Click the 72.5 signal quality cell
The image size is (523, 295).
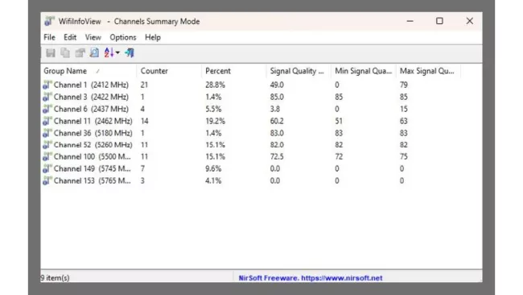point(277,156)
